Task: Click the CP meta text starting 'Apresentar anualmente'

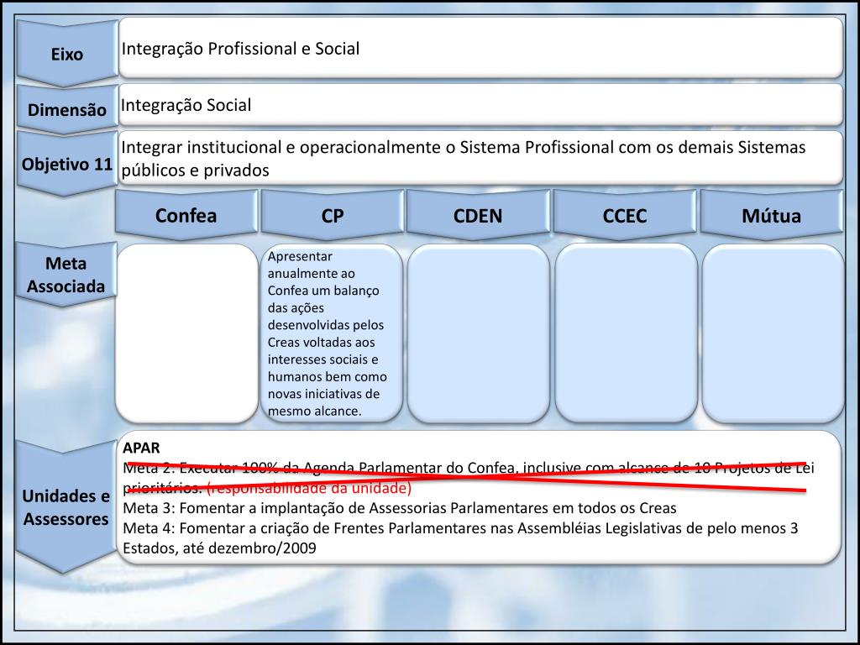Action: [327, 333]
